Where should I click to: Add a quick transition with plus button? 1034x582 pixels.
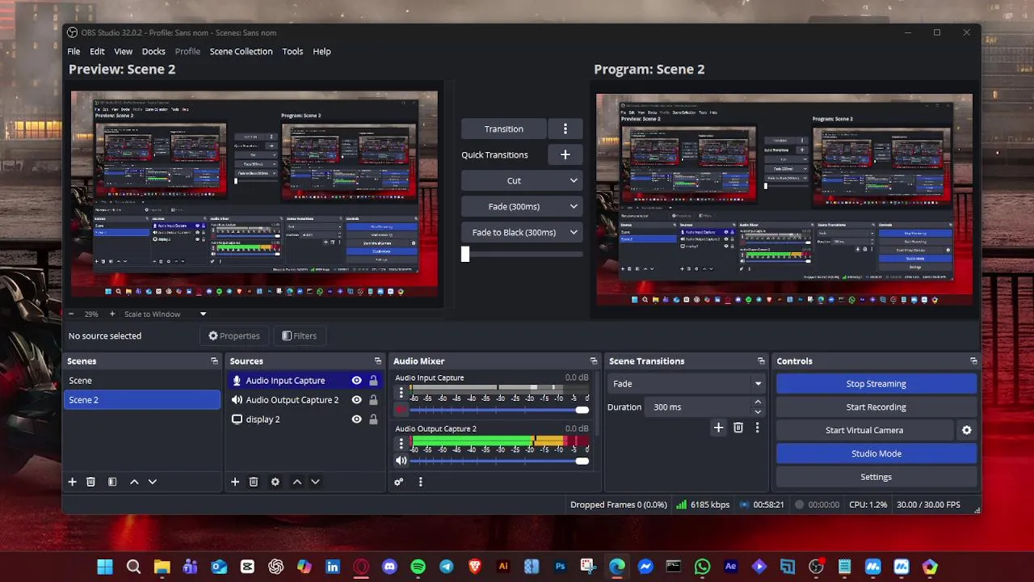coord(565,154)
